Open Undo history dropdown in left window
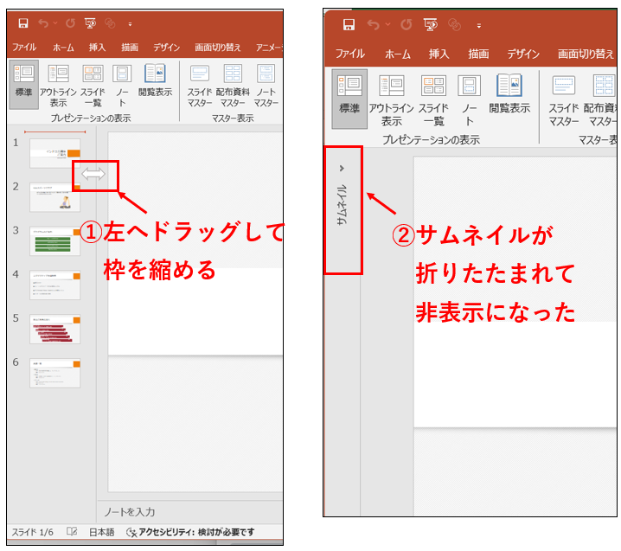Screen dimensions: 621x551 click(x=55, y=23)
